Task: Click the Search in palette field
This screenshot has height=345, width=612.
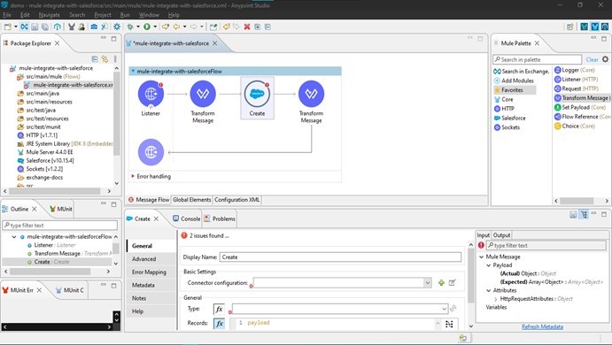Action: pos(538,59)
